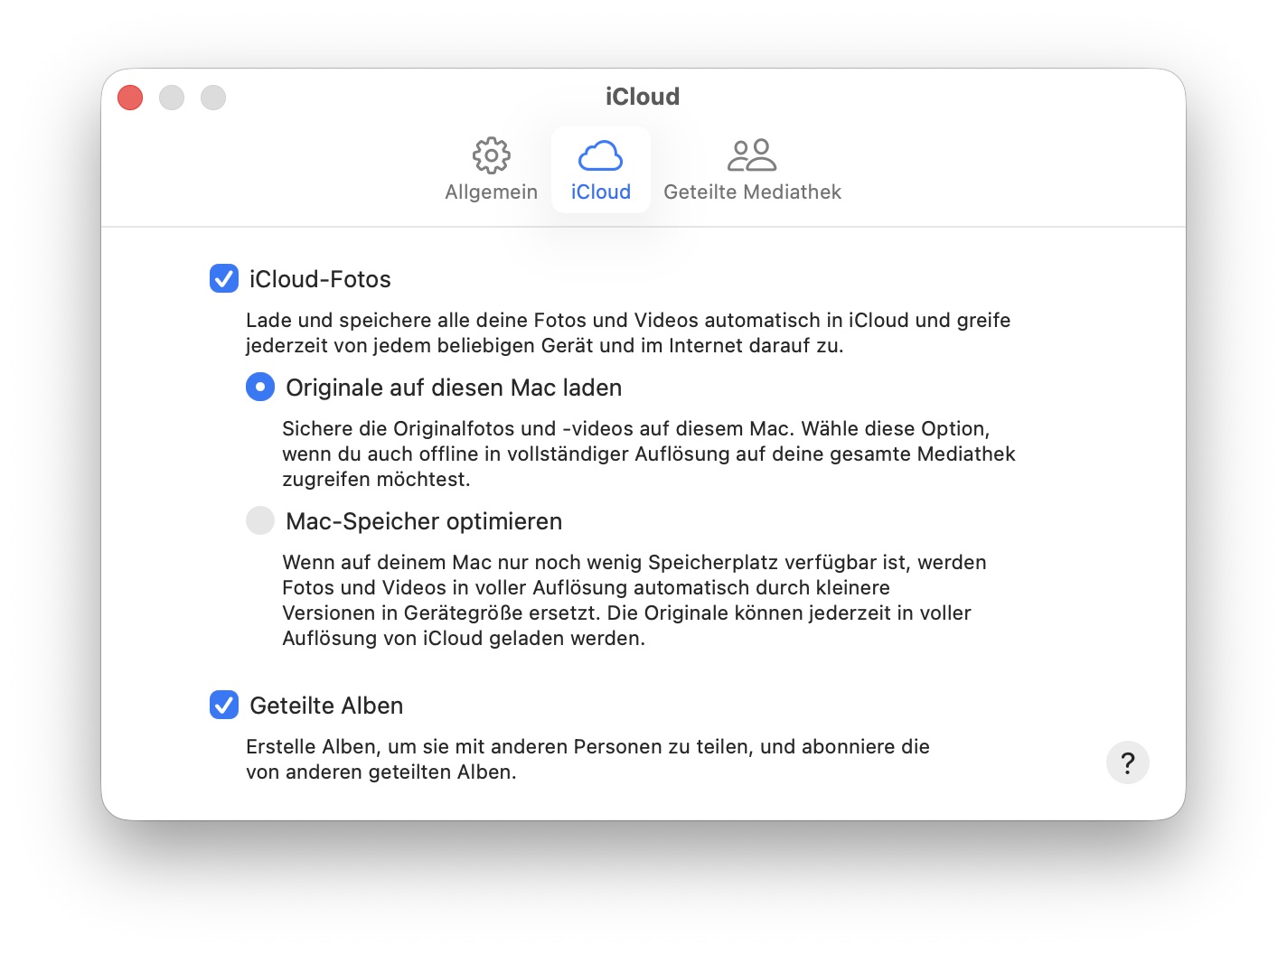Screen dimensions: 1287x954
Task: Click the 'Sichere die Originalfotos' description
Action: pyautogui.click(x=649, y=454)
